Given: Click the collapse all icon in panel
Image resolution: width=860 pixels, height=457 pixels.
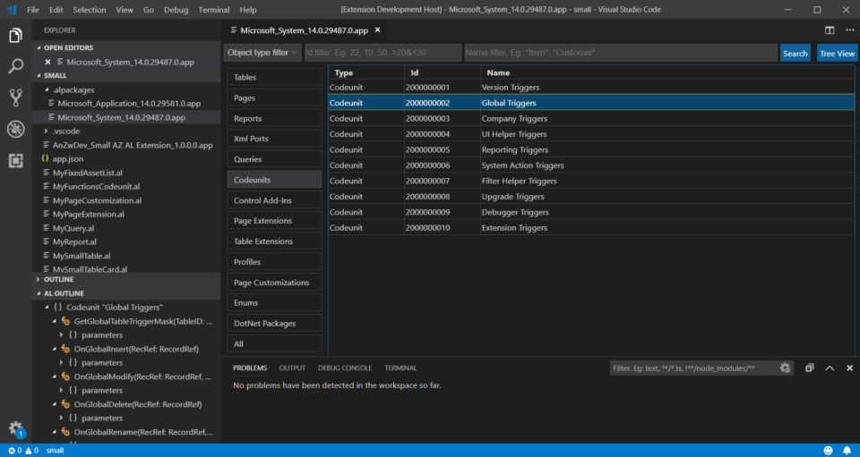Looking at the screenshot, I should click(810, 368).
